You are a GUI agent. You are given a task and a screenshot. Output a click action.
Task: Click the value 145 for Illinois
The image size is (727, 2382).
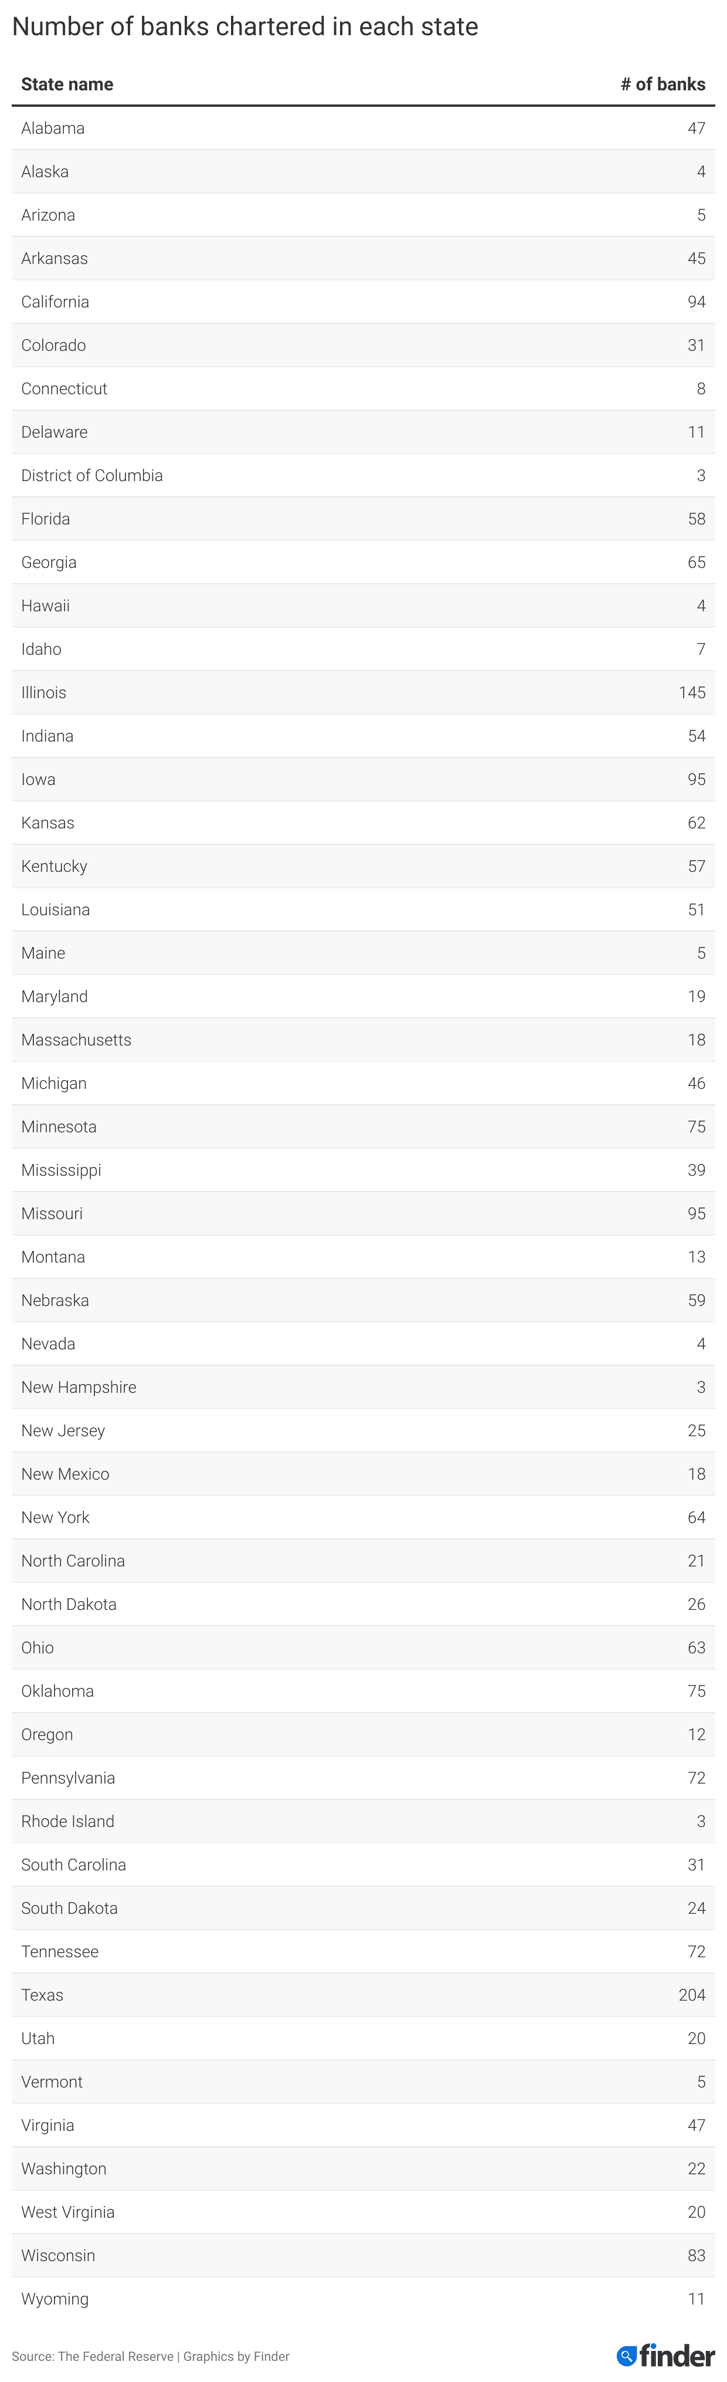[x=692, y=692]
